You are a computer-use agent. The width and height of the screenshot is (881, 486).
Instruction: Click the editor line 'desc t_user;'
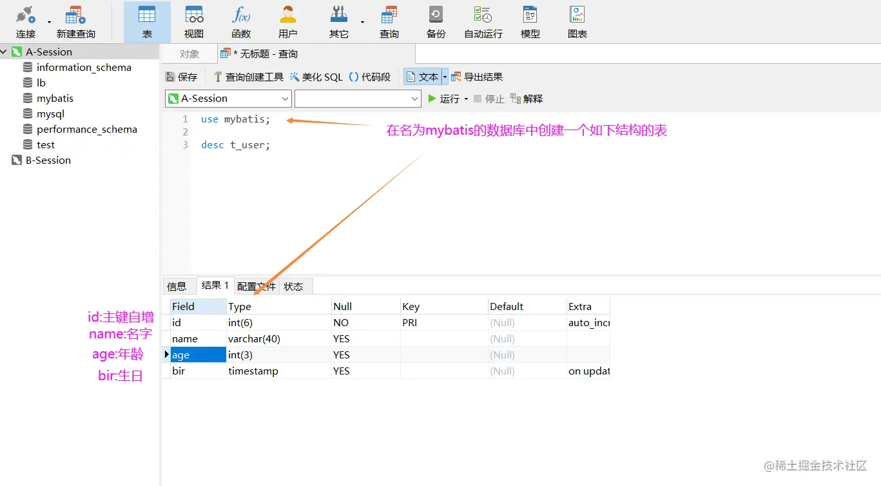(235, 145)
